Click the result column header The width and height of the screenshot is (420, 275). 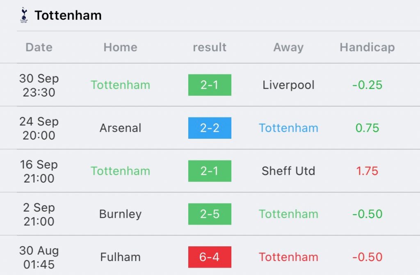[x=210, y=47]
